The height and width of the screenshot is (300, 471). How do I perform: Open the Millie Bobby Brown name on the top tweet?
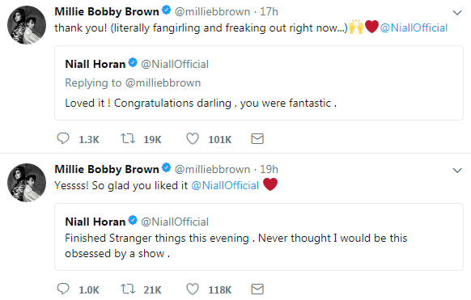pos(107,11)
